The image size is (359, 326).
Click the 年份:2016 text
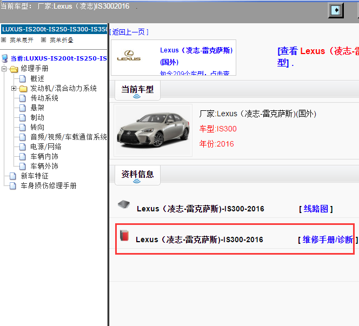coord(216,144)
